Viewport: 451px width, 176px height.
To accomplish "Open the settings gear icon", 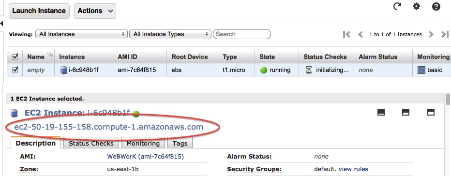I will coord(416,6).
